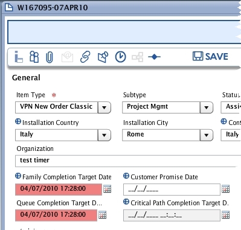Viewport: 241px width, 230px height.
Task: Click the Rome city value
Action: pyautogui.click(x=135, y=134)
